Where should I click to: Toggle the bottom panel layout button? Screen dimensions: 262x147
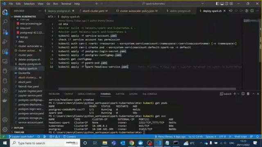[x=222, y=4]
